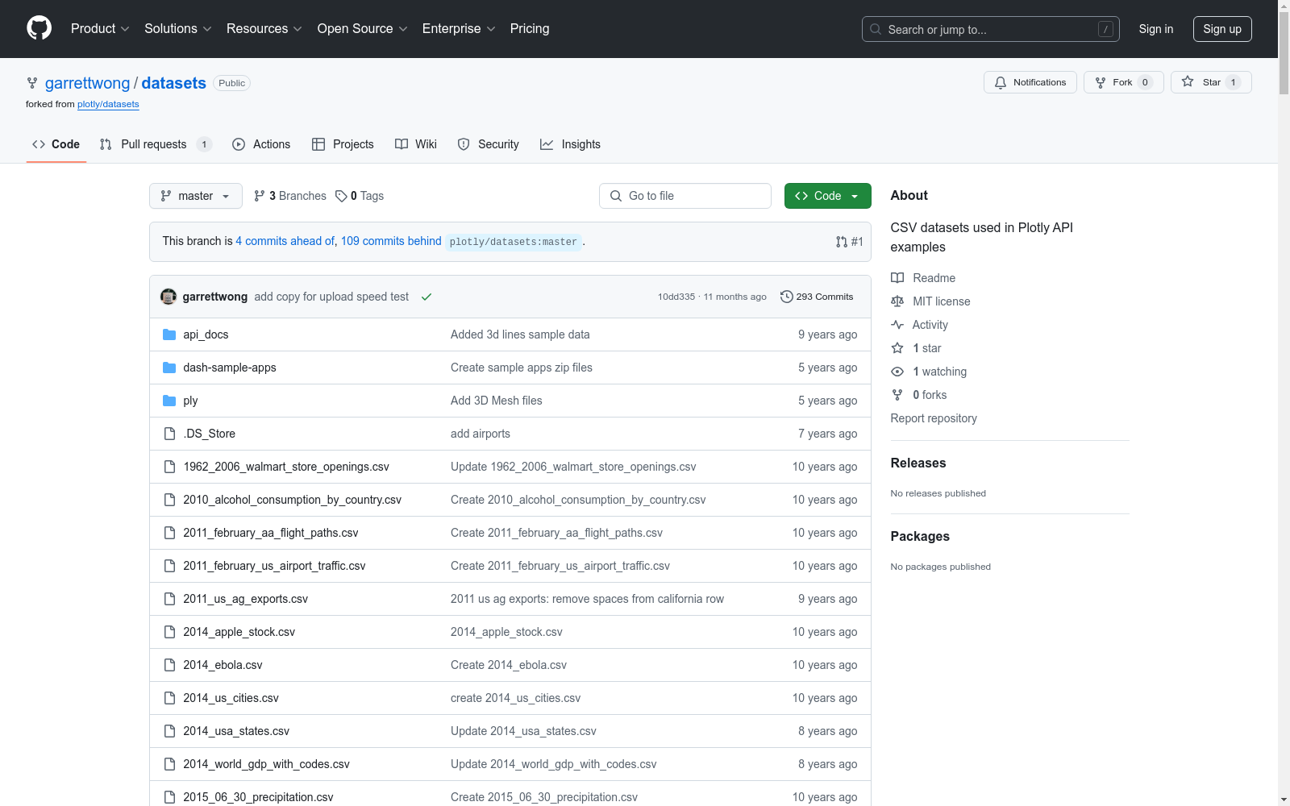Click the Notifications bell icon

point(1001,82)
